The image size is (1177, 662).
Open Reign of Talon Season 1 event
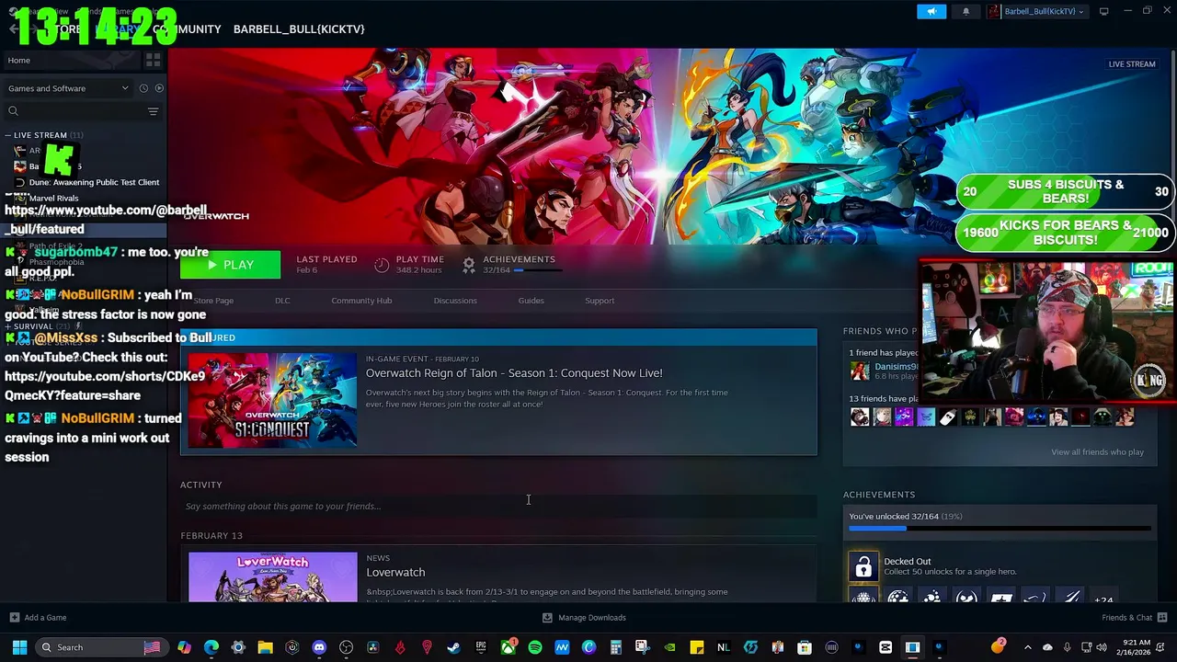514,373
